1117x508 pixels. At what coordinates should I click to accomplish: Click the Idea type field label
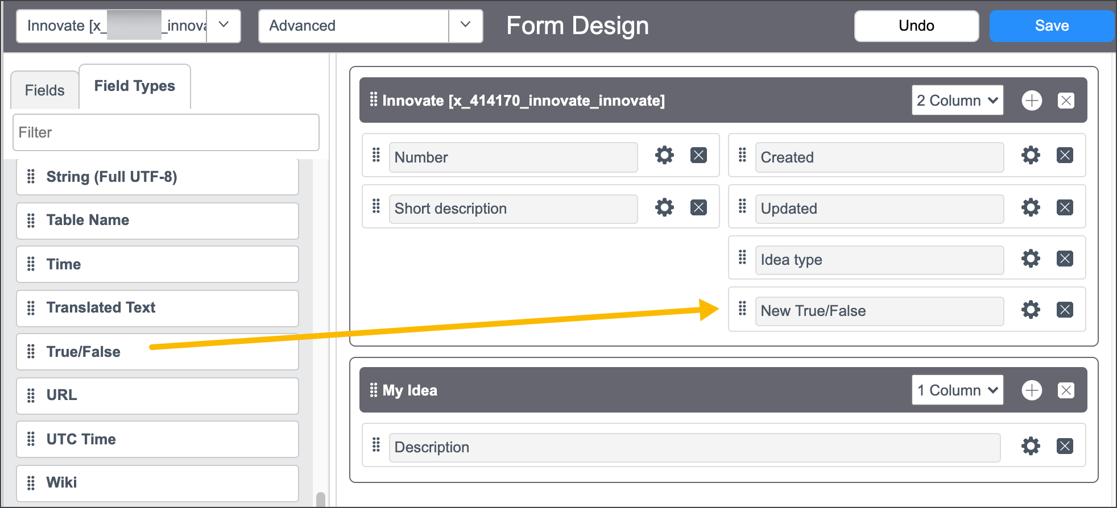coord(879,260)
